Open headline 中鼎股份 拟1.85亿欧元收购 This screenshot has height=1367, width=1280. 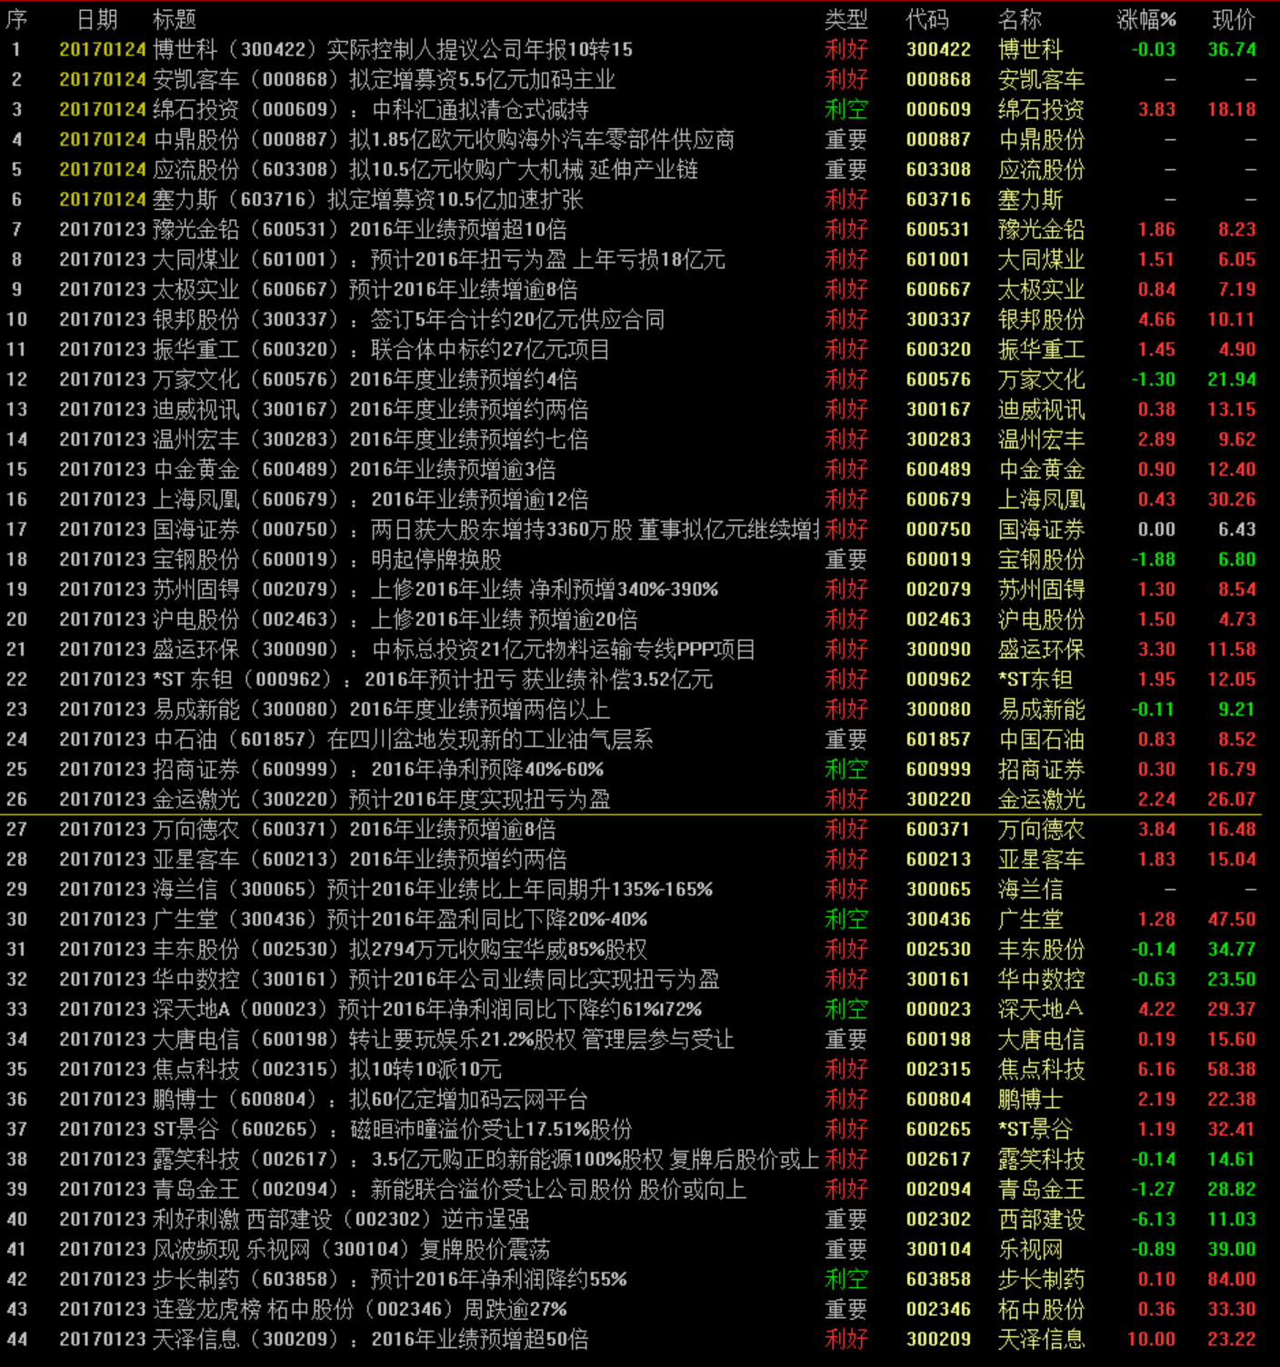[x=444, y=139]
